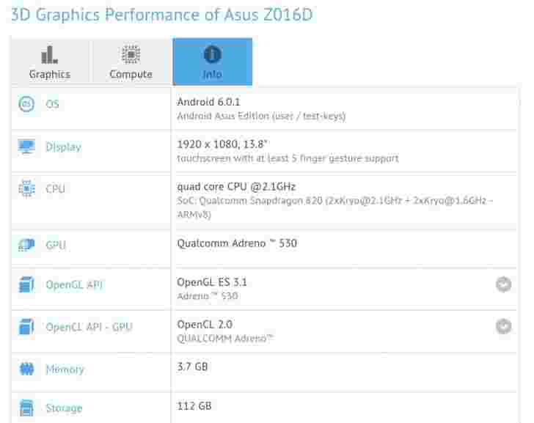Click the bar chart icon on Graphics tab

[x=50, y=54]
